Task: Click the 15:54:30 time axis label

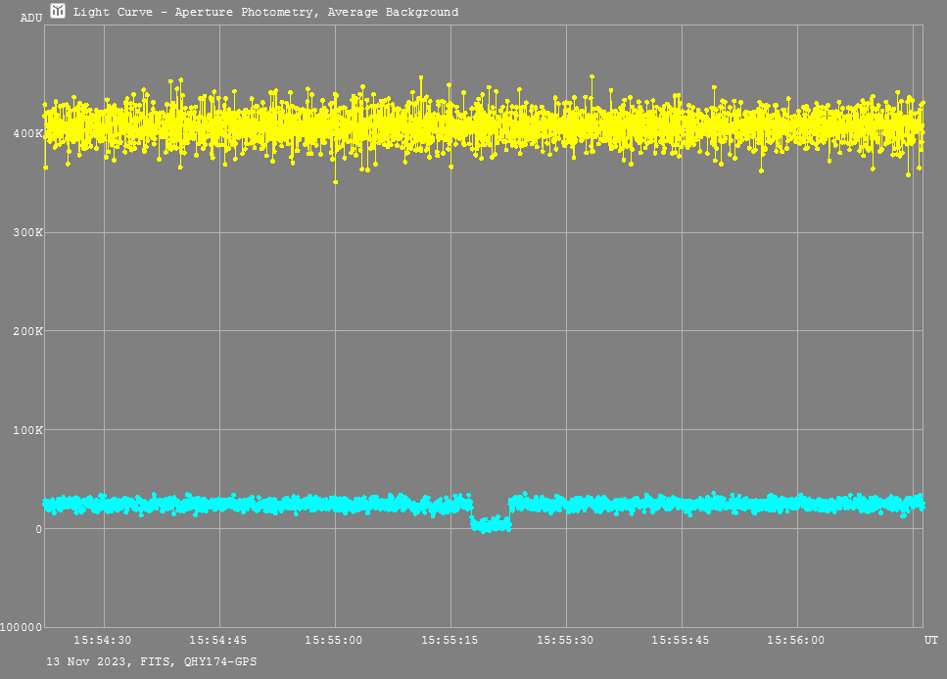Action: click(x=102, y=640)
